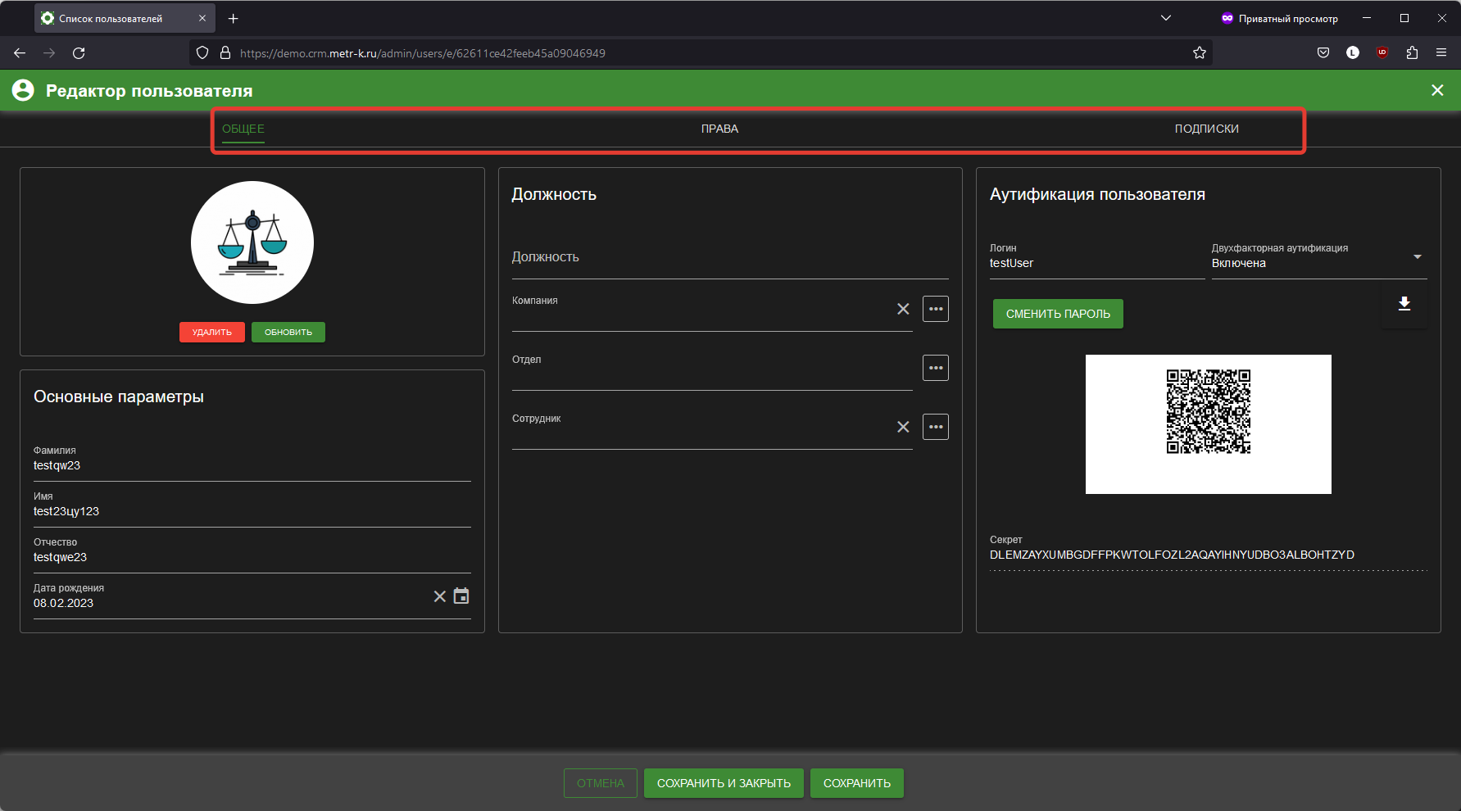
Task: Click the user account icon in the green header
Action: click(24, 90)
